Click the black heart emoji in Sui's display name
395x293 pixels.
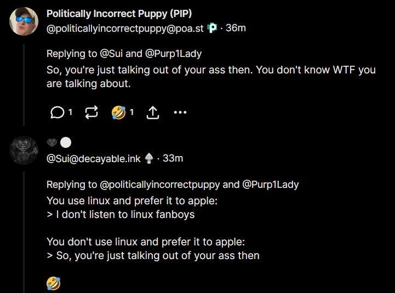pos(52,143)
